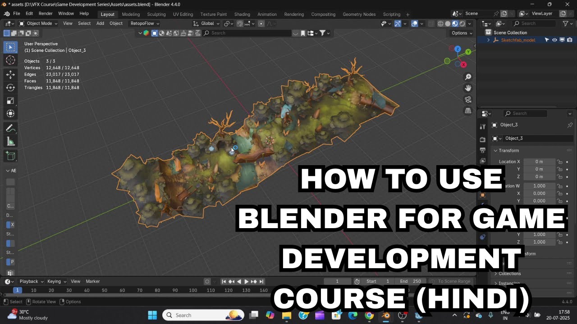Screen dimensions: 577x324
Task: Jump to the timeline start frame
Action: [x=224, y=281]
